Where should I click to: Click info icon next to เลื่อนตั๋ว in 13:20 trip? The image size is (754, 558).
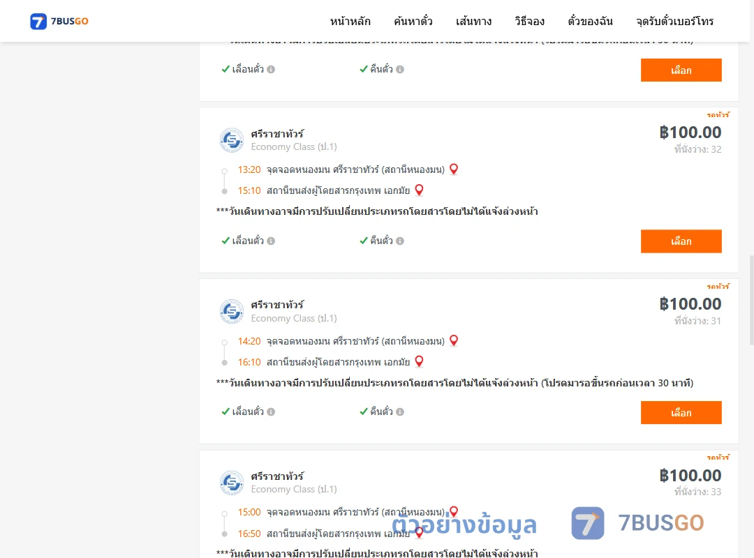(x=271, y=241)
